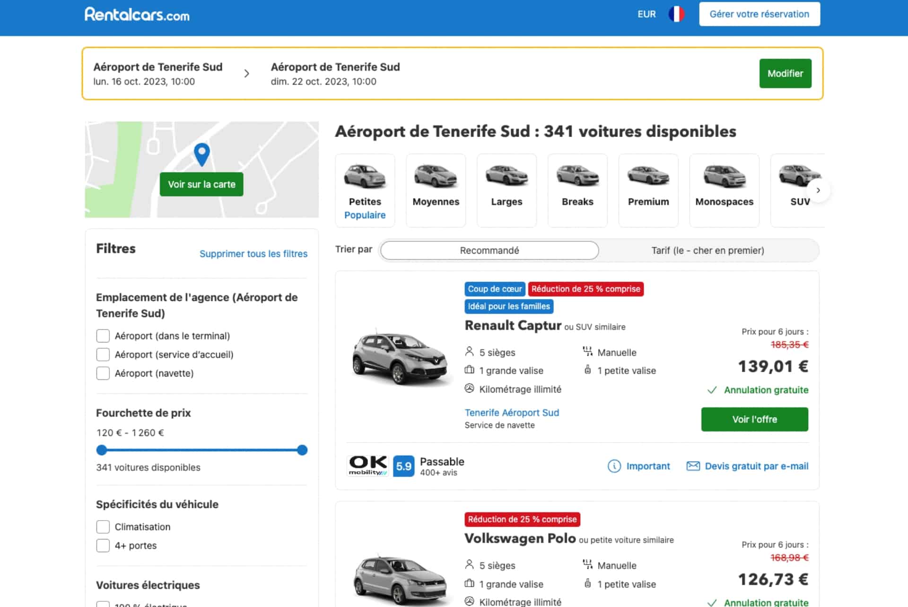
Task: Click the maximum price slider handle
Action: point(302,450)
